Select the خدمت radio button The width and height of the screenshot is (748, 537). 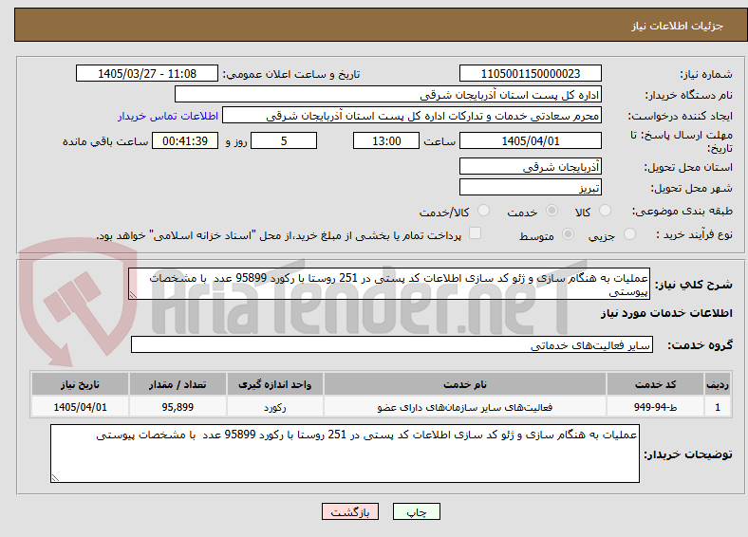[x=552, y=211]
